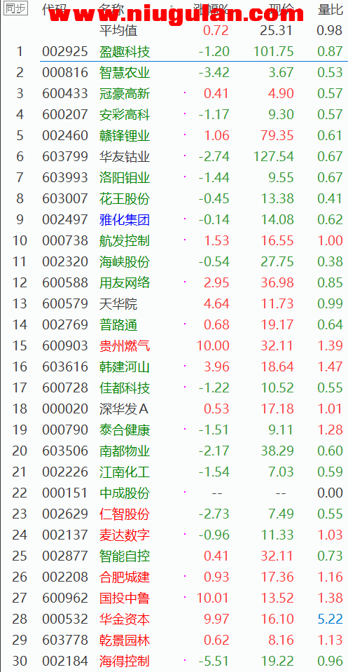Screen dimensions: 348x672
Task: Select the 安彩高科 row name
Action: 125,114
